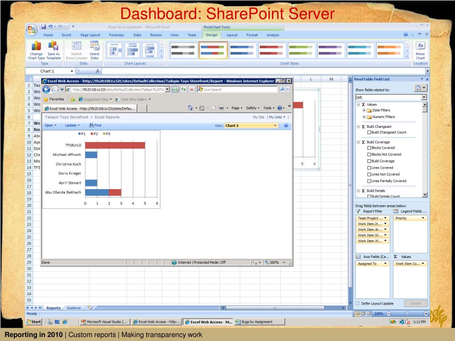
Task: Insert a new worksheet tab
Action: [90, 308]
